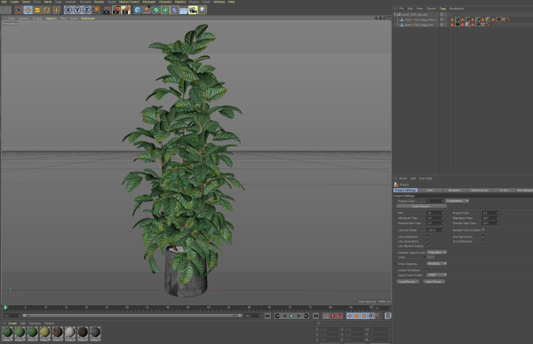Screen dimensions: 533x344
Task: Open viewport Options menu
Action: coord(52,19)
